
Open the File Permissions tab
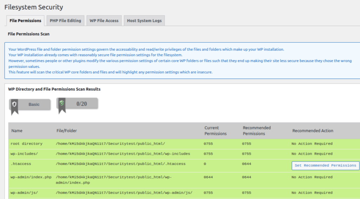click(x=25, y=21)
